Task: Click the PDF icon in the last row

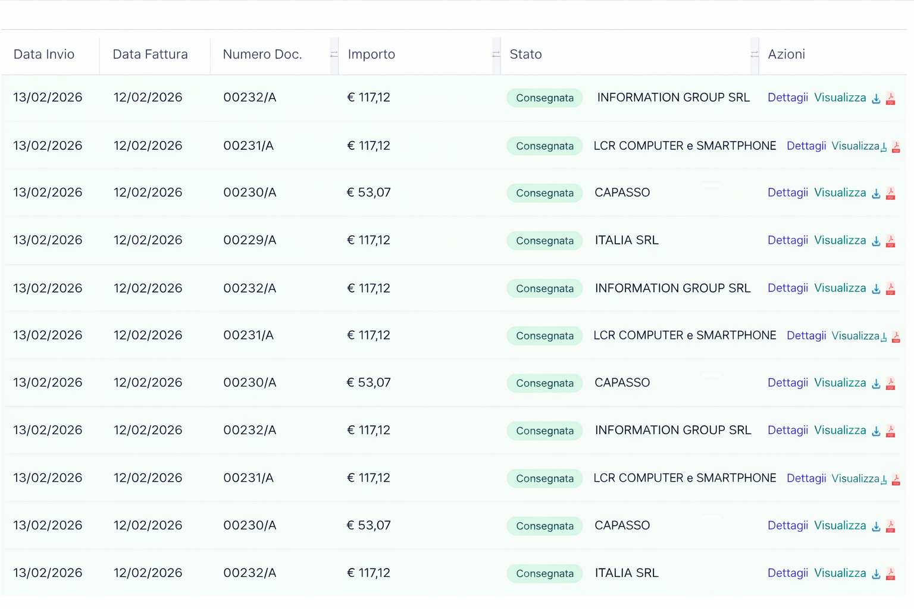Action: 890,574
